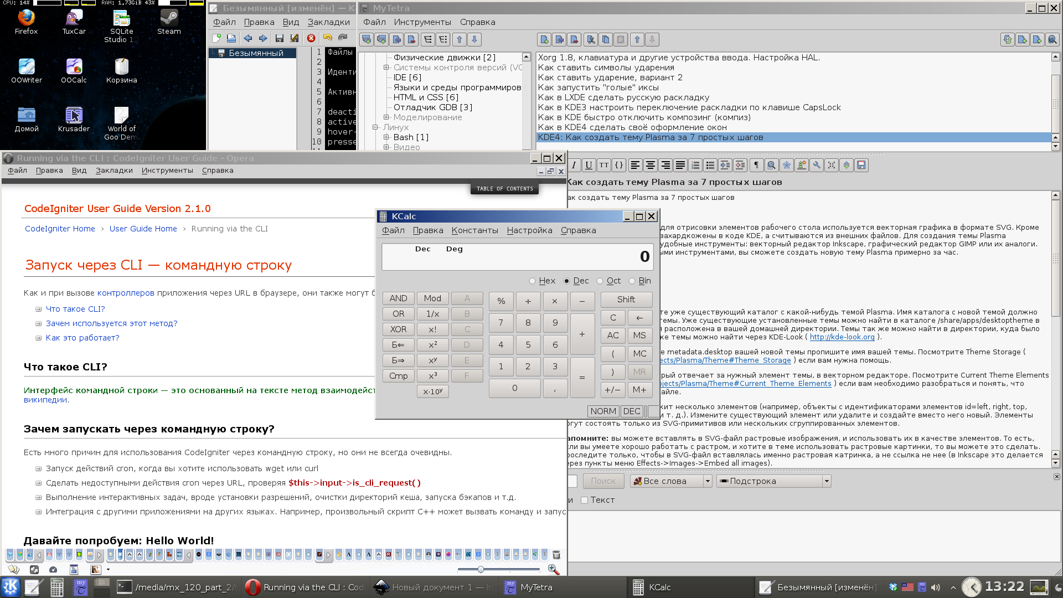Open Настройка menu in KCalc
The image size is (1063, 598).
click(x=529, y=230)
